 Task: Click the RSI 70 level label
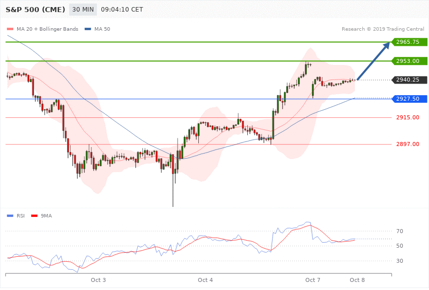(400, 231)
